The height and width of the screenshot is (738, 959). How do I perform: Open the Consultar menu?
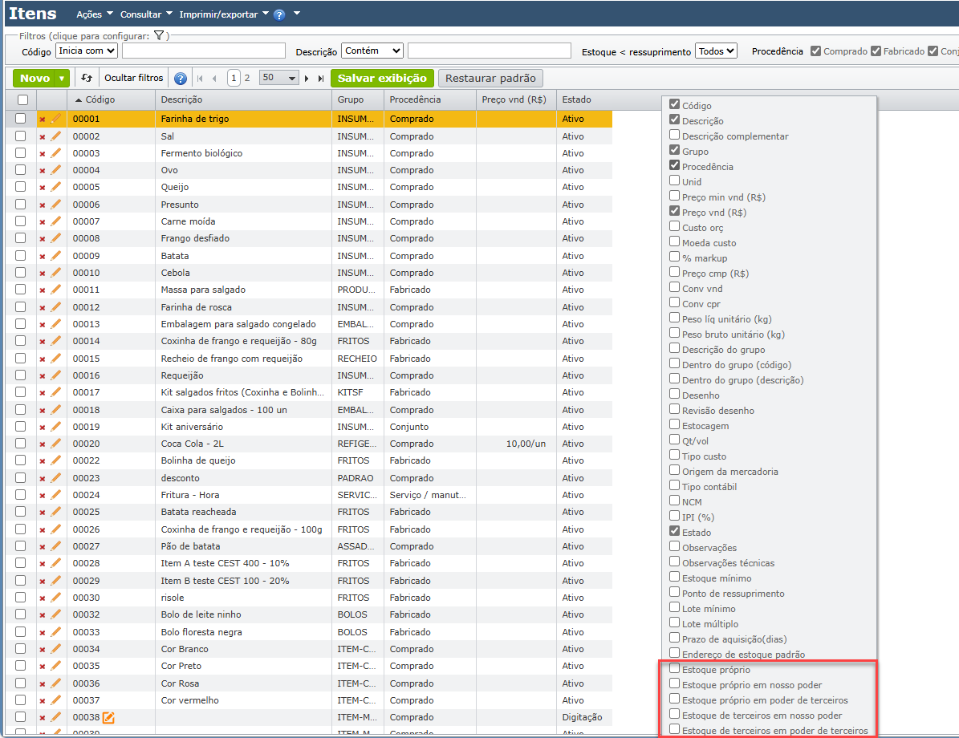pos(146,14)
